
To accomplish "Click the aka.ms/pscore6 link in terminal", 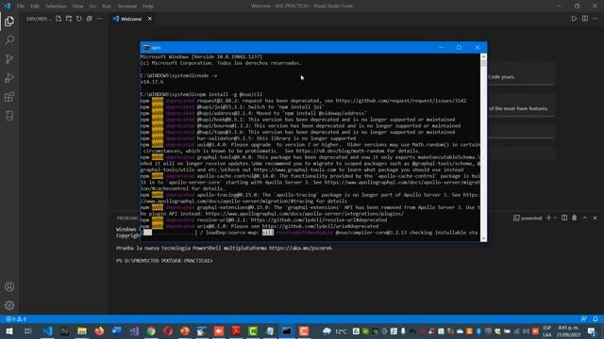I will click(300, 249).
